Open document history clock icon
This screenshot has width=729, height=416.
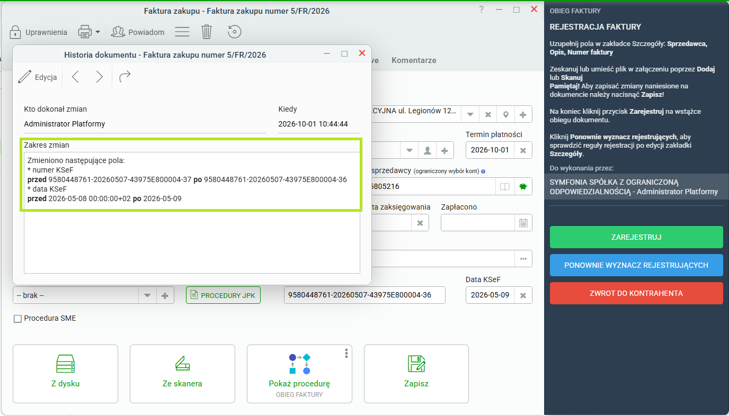tap(235, 32)
